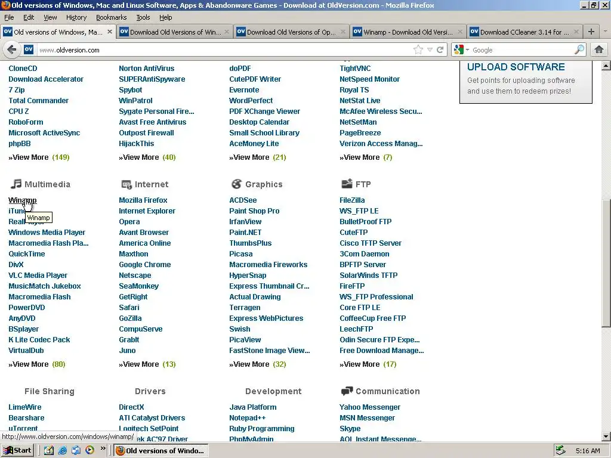Switch to the Download Old Versions of Op tab
The height and width of the screenshot is (458, 611).
click(x=291, y=32)
